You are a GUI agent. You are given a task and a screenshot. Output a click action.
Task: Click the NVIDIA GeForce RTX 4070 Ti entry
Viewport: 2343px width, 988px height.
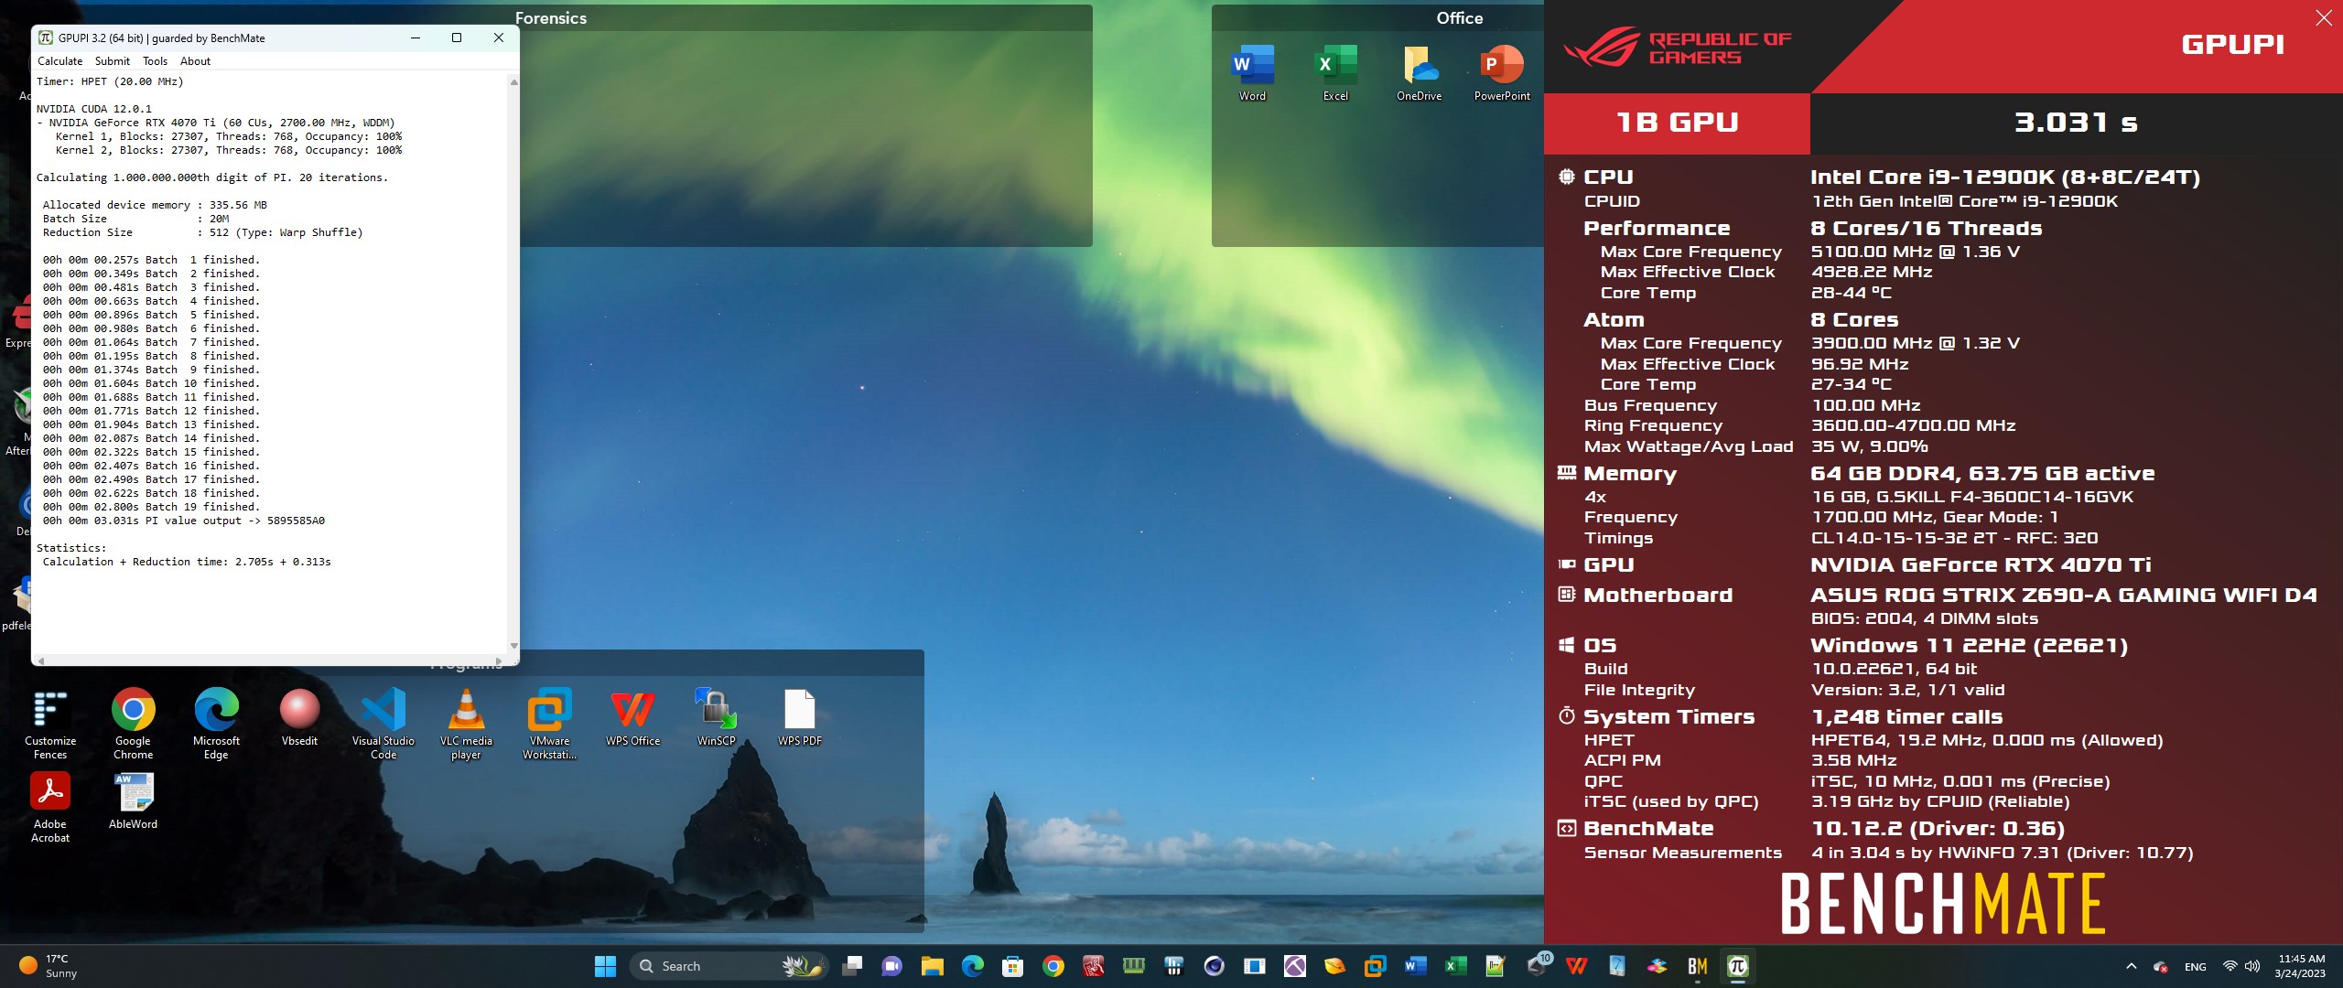point(1981,565)
